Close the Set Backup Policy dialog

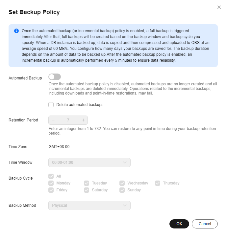point(219,7)
